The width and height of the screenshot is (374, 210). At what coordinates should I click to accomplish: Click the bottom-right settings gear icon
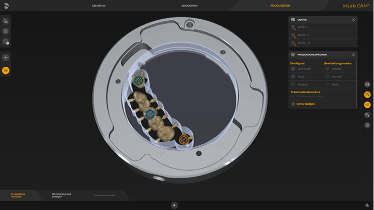[367, 205]
